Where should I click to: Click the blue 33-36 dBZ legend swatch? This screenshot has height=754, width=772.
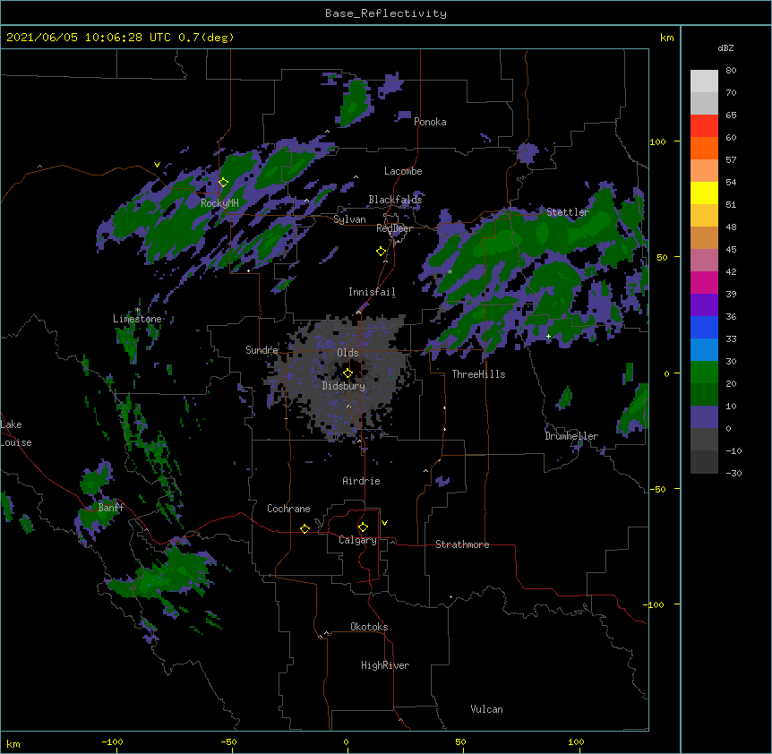click(704, 327)
